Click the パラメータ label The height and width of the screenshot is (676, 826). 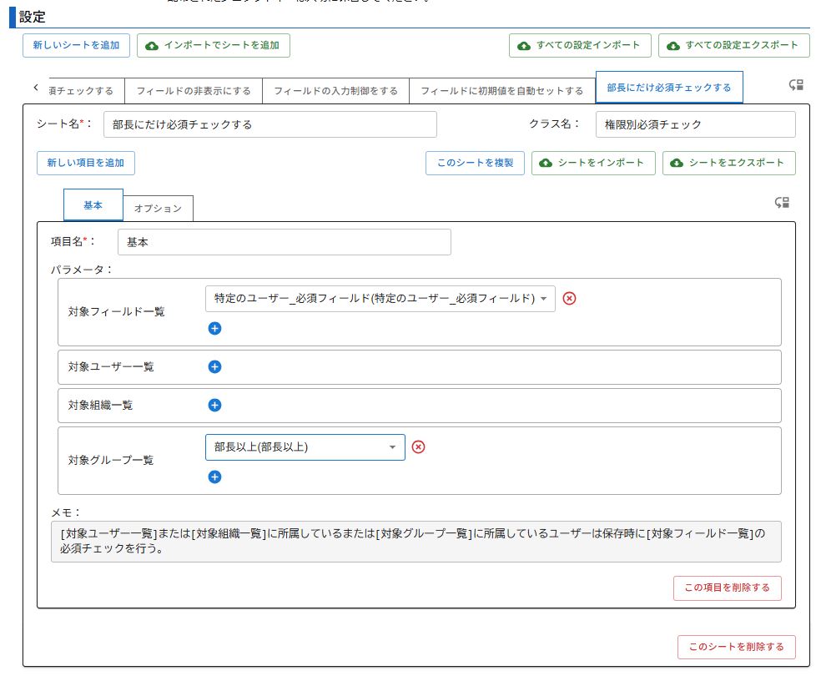pos(82,270)
